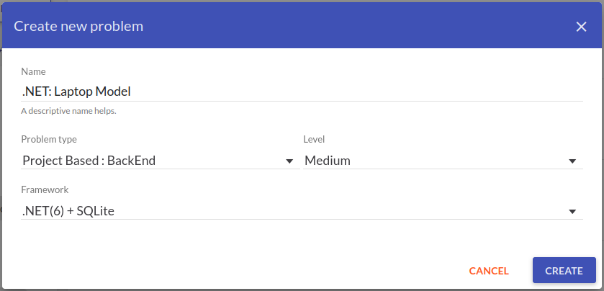Click the 'Problem type' label
This screenshot has width=604, height=291.
(49, 139)
